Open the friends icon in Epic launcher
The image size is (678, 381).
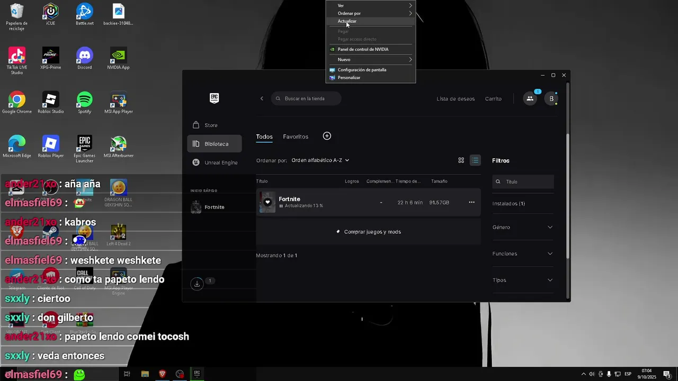tap(530, 98)
